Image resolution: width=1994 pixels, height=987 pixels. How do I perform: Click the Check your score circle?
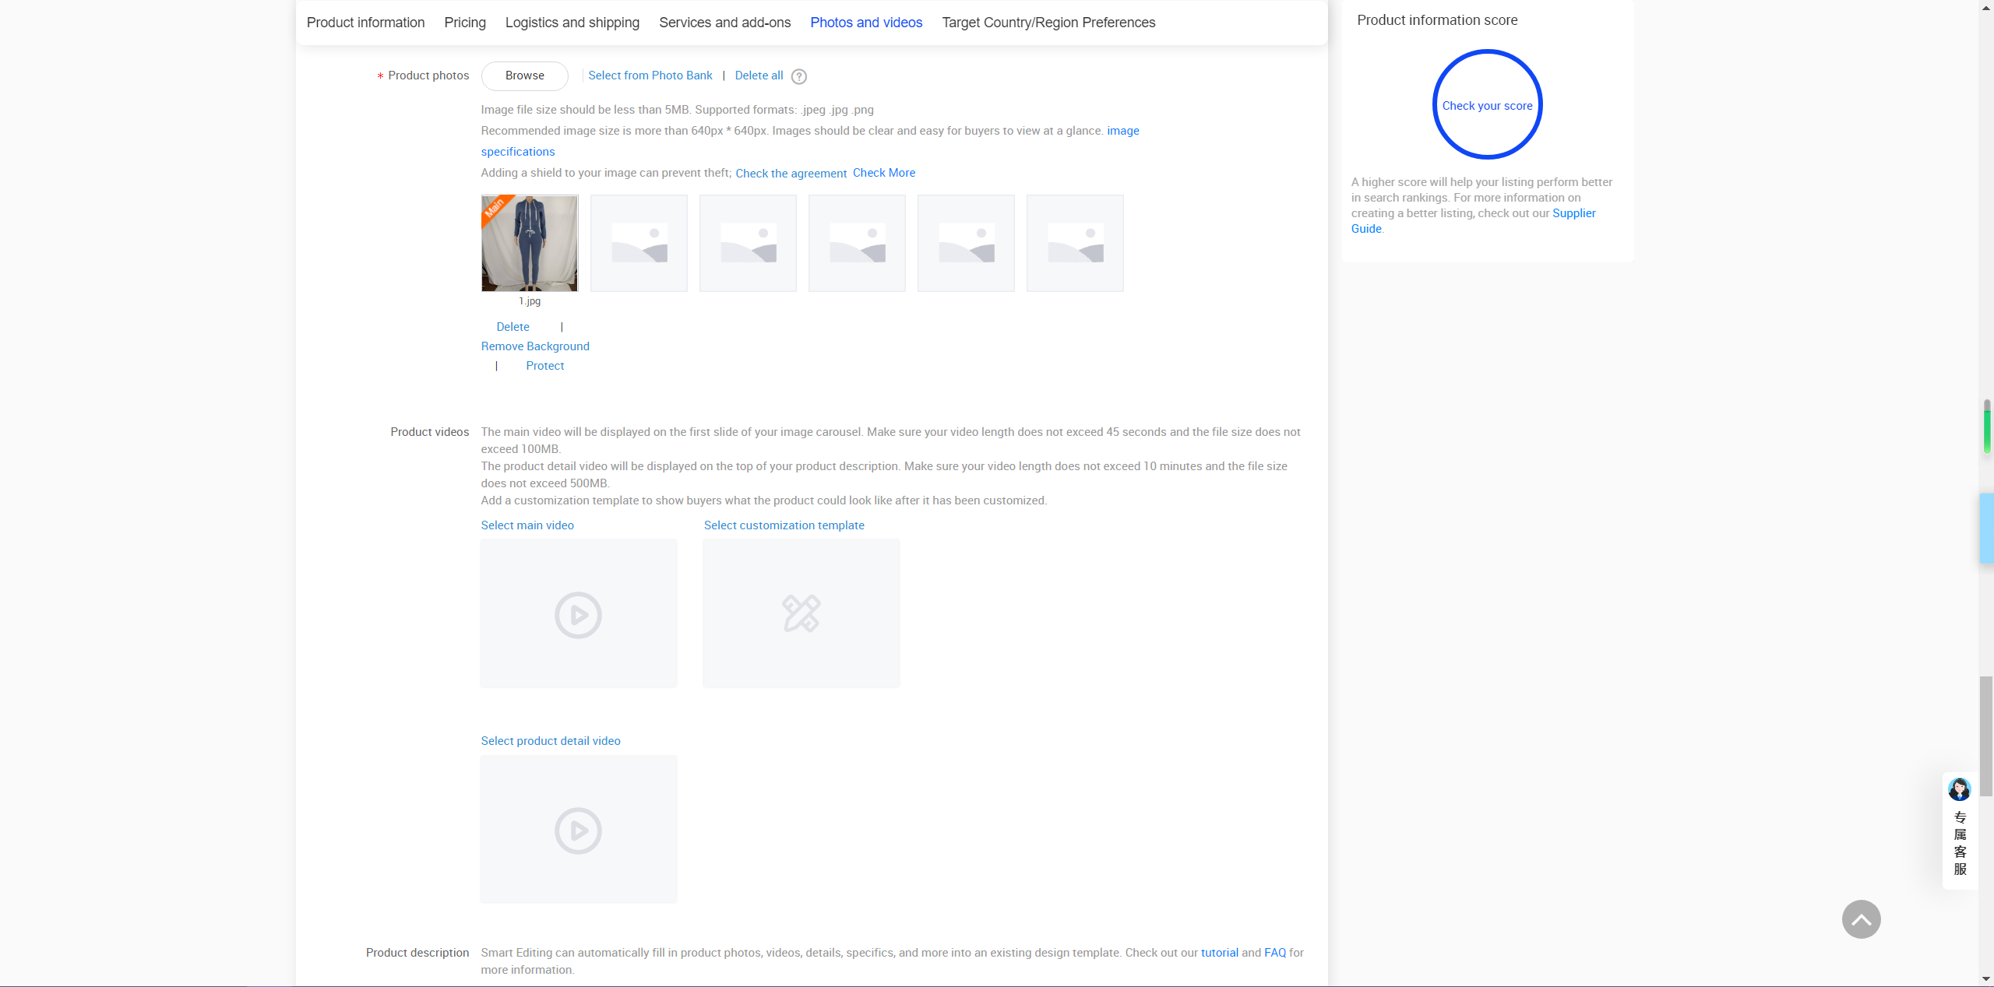(x=1487, y=105)
